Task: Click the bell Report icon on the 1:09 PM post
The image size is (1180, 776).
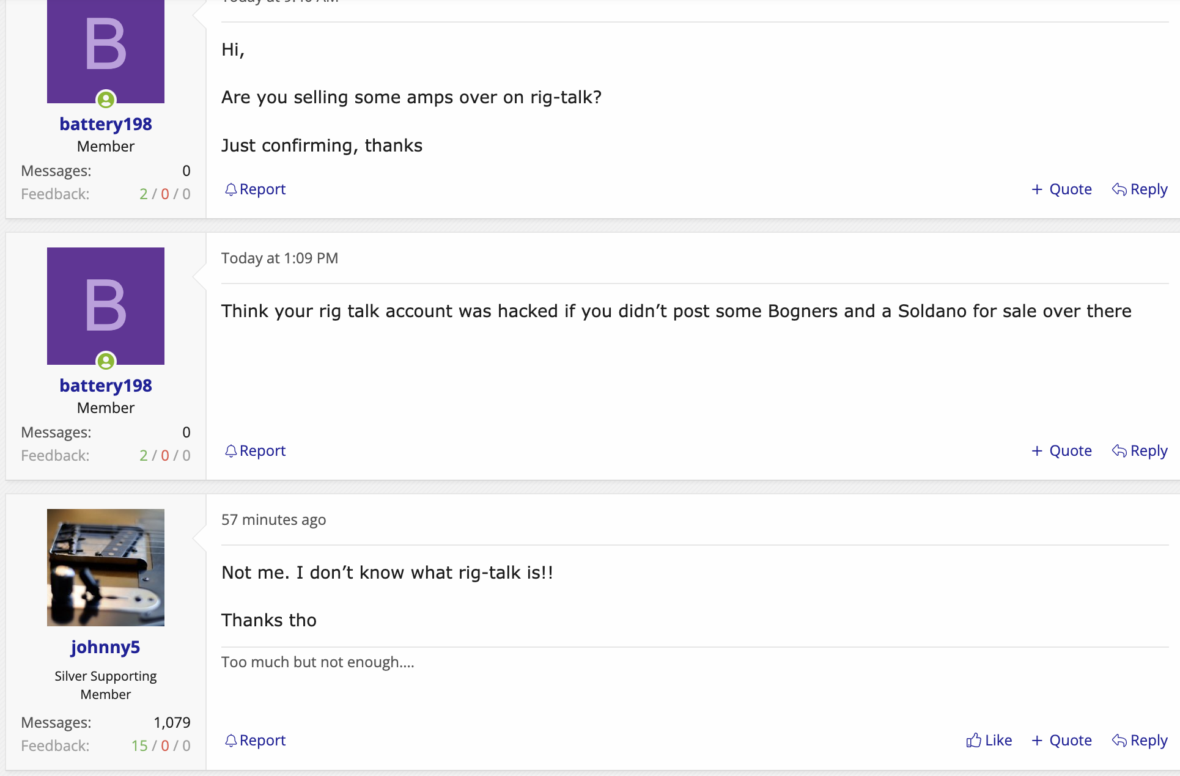Action: pos(230,451)
